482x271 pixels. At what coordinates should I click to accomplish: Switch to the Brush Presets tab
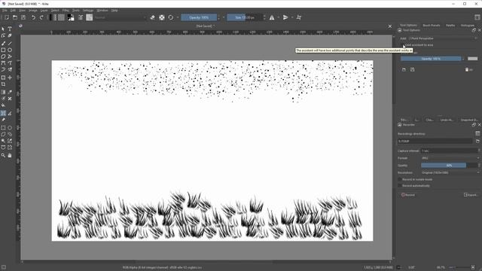coord(432,26)
